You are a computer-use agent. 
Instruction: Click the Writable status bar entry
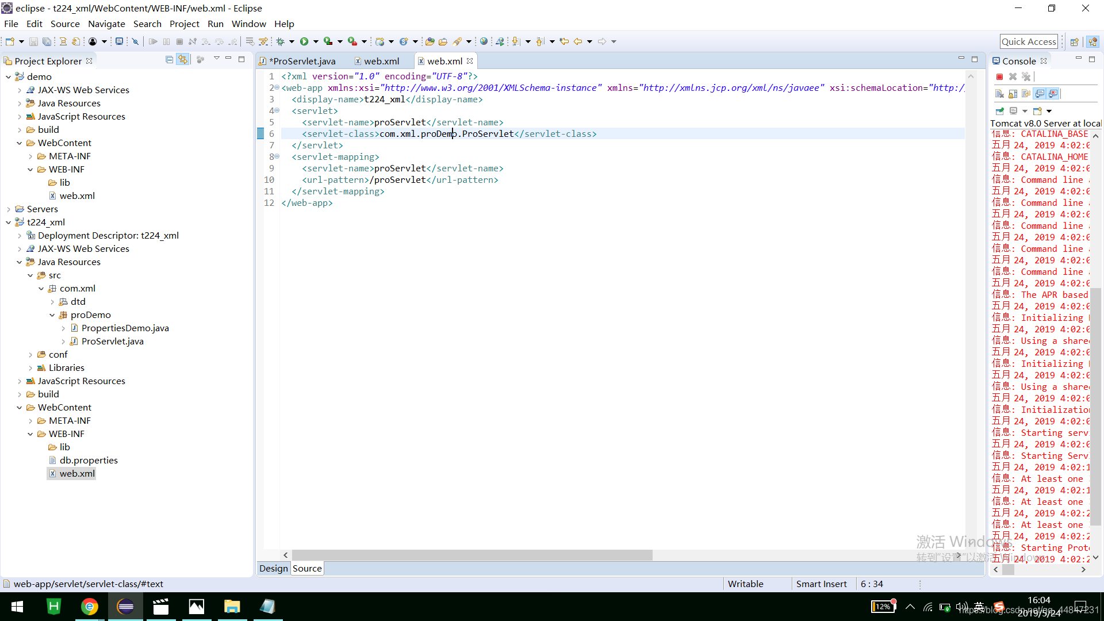[x=745, y=584]
